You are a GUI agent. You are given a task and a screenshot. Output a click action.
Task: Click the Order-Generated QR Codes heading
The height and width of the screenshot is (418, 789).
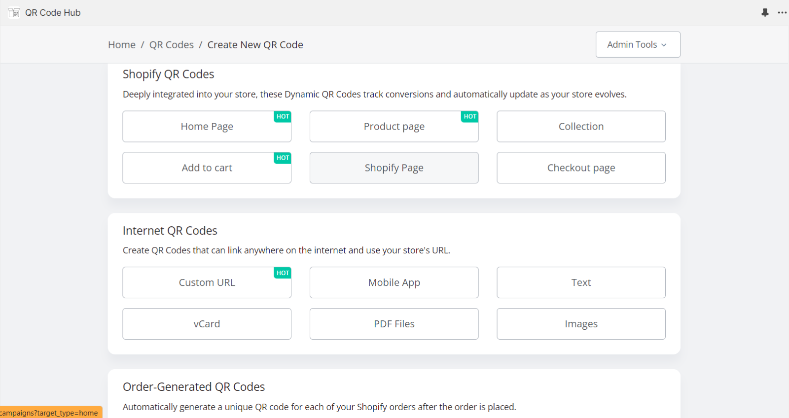click(194, 387)
